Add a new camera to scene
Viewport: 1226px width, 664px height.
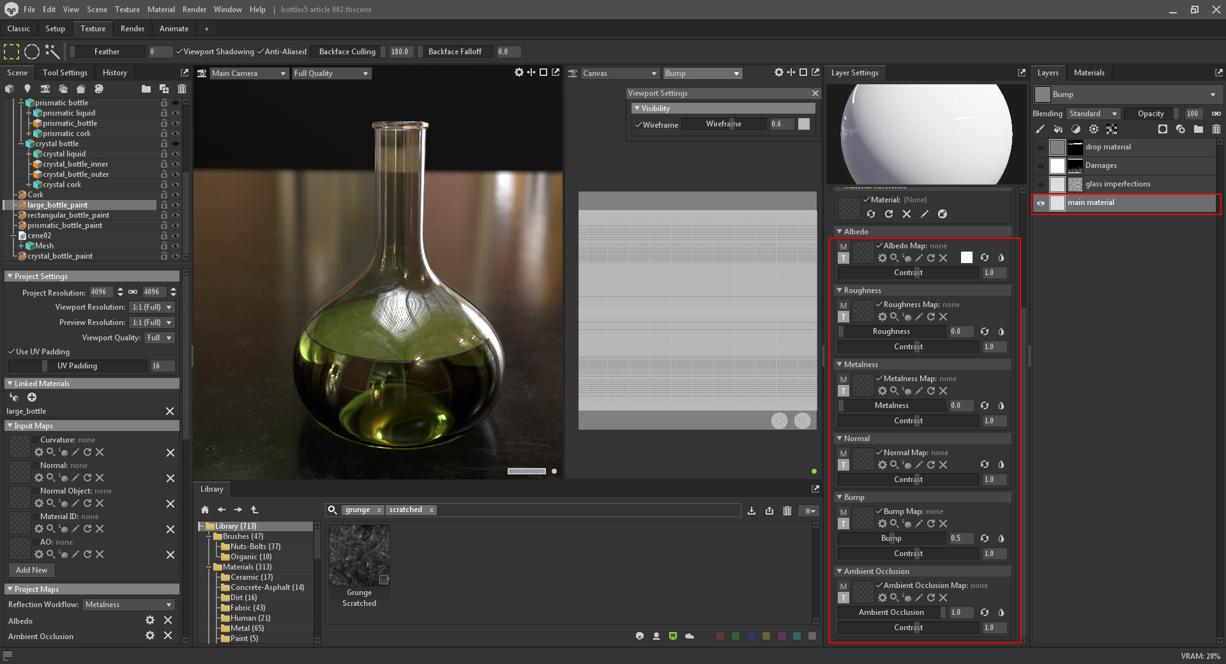(x=45, y=89)
